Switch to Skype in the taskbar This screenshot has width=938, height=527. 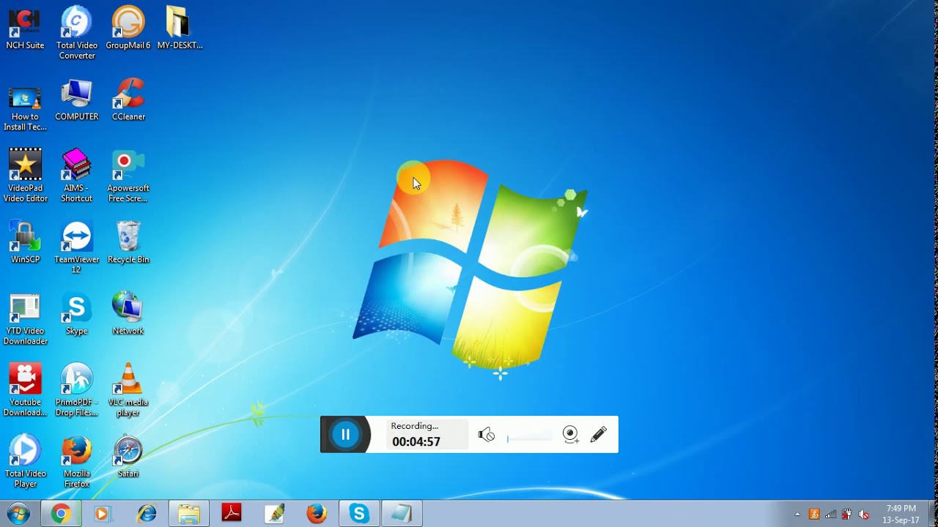point(359,514)
